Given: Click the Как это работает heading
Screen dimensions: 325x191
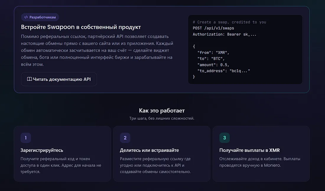Looking at the screenshot, I should (162, 110).
